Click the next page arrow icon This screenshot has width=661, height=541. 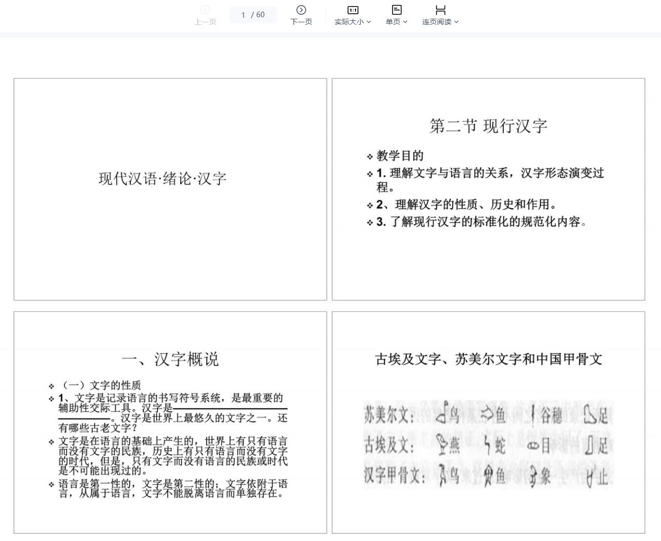301,10
